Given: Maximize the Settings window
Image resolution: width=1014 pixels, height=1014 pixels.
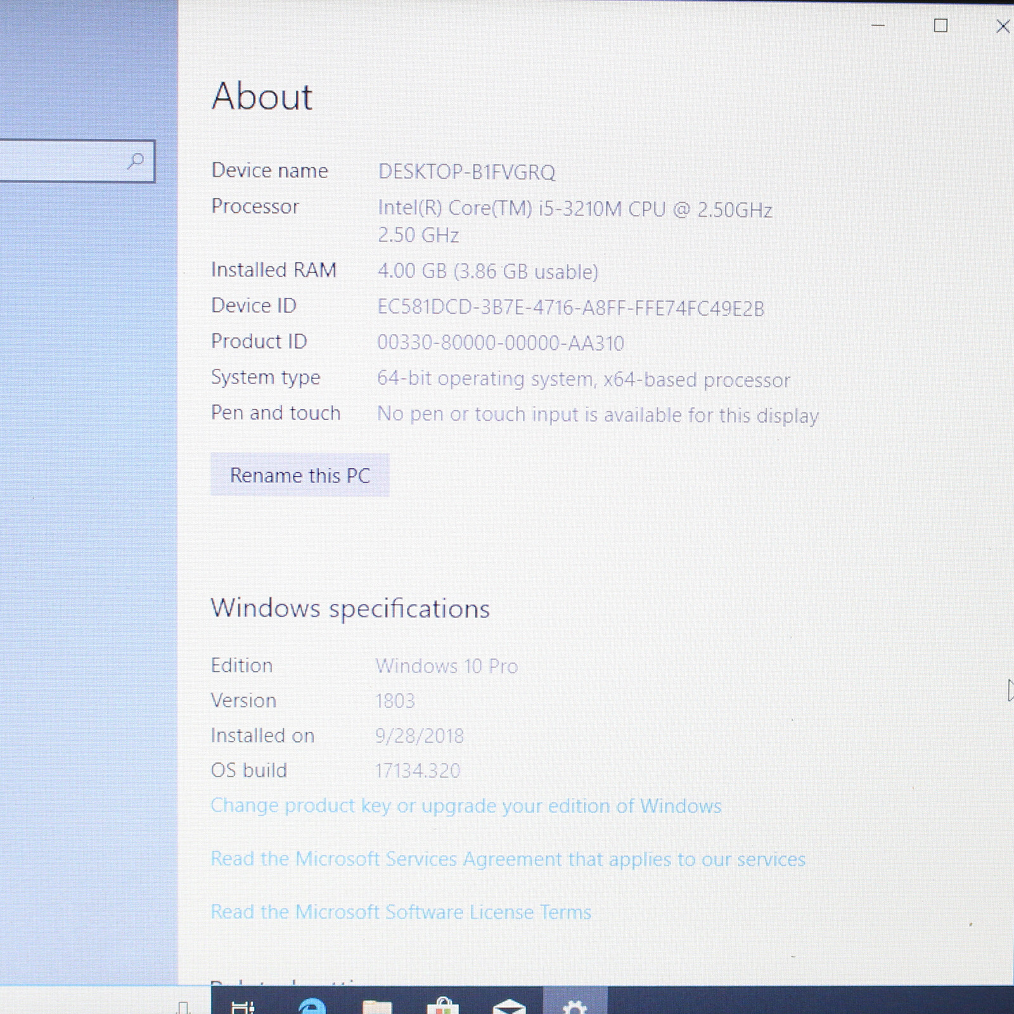Looking at the screenshot, I should [x=940, y=25].
